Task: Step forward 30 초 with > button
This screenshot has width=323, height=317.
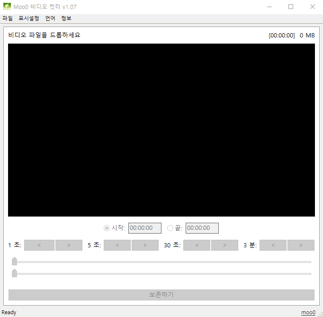Action: coord(224,245)
